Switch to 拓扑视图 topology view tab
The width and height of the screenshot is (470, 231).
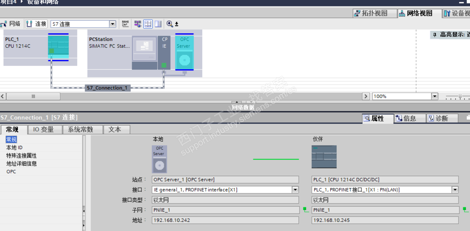tap(374, 13)
